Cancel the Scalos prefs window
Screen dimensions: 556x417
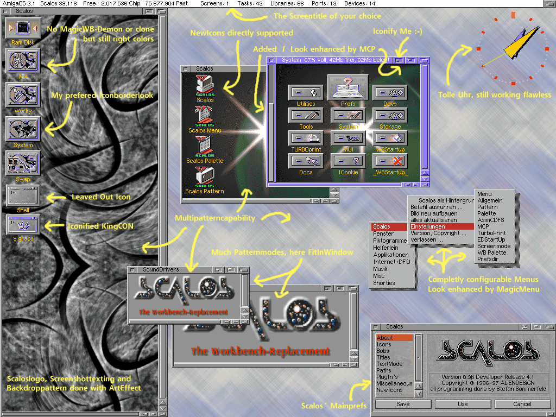522,404
